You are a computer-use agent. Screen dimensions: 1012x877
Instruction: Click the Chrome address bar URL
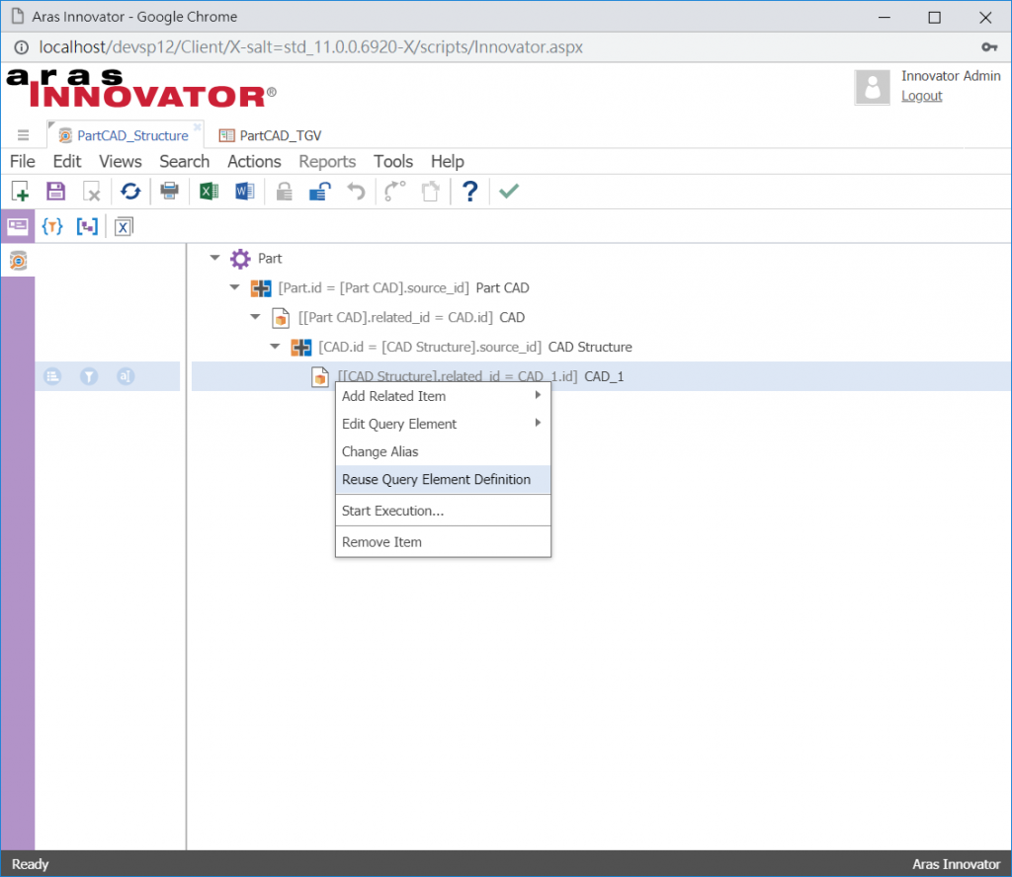click(310, 47)
